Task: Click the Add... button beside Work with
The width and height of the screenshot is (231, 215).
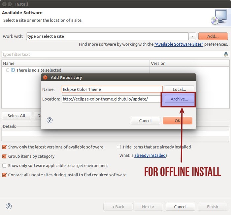Action: click(213, 36)
